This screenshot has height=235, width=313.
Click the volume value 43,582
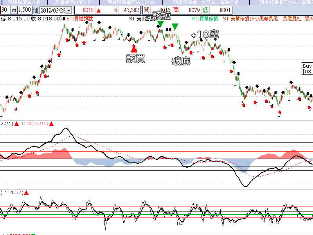(x=131, y=10)
